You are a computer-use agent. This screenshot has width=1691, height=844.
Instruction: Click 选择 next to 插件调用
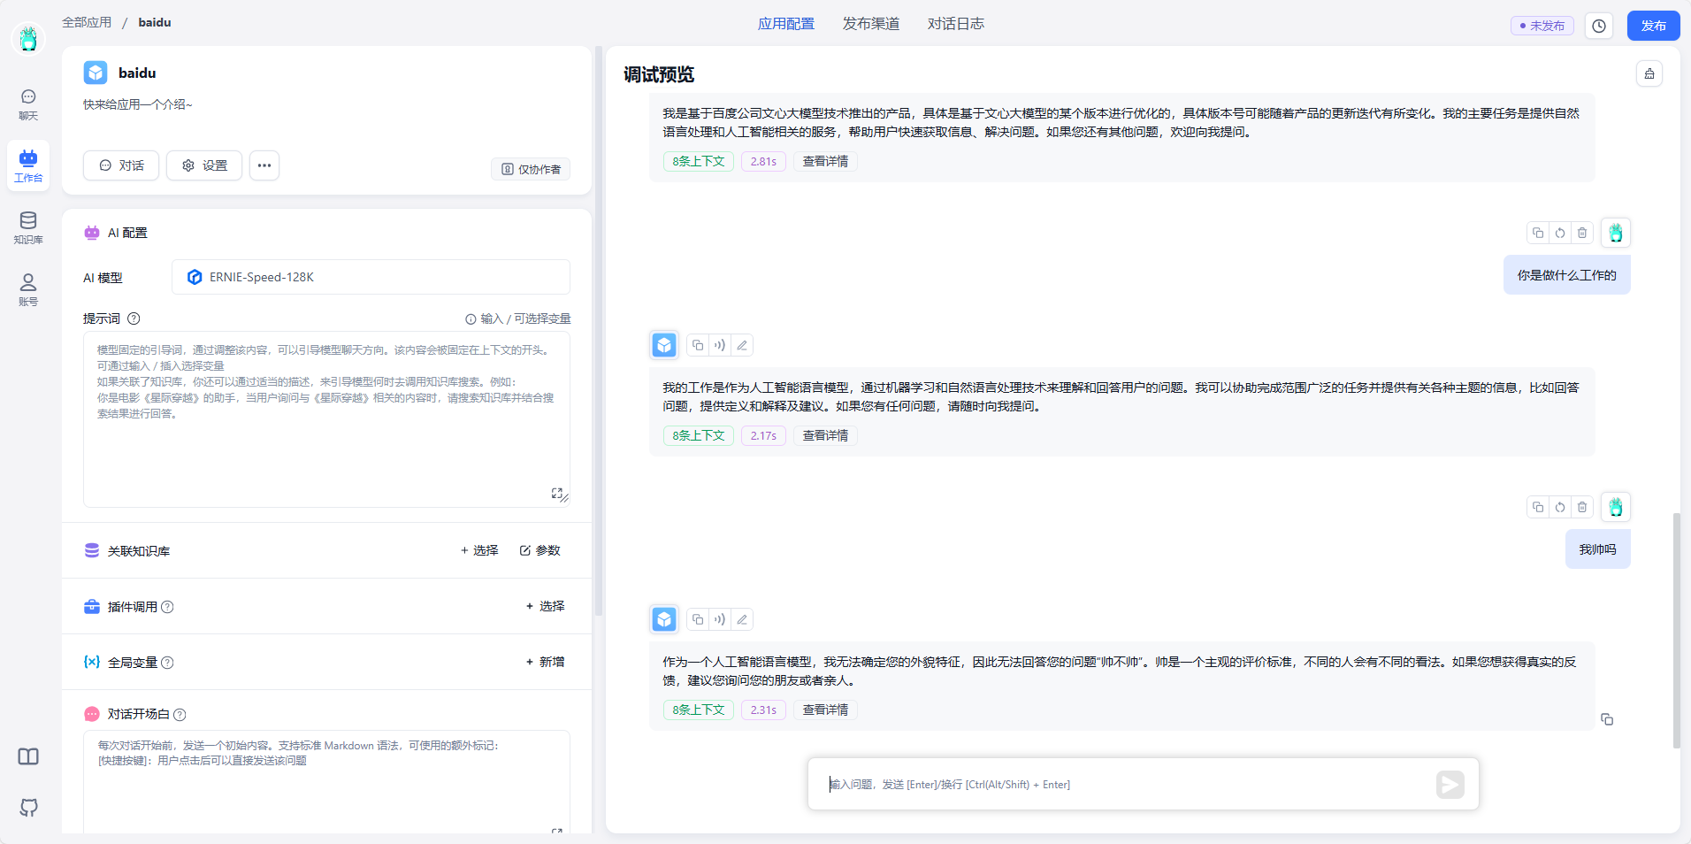coord(546,606)
